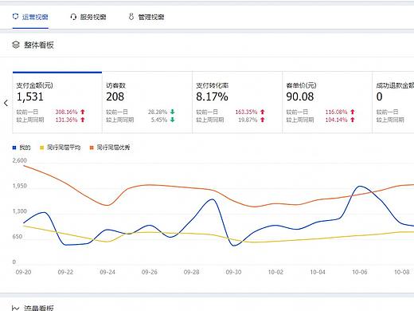Click the layers icon next to 整体看板
The image size is (414, 311).
pyautogui.click(x=16, y=45)
